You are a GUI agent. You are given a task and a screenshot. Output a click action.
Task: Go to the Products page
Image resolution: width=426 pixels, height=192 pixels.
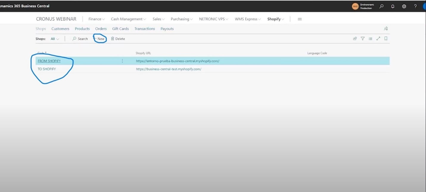point(82,29)
